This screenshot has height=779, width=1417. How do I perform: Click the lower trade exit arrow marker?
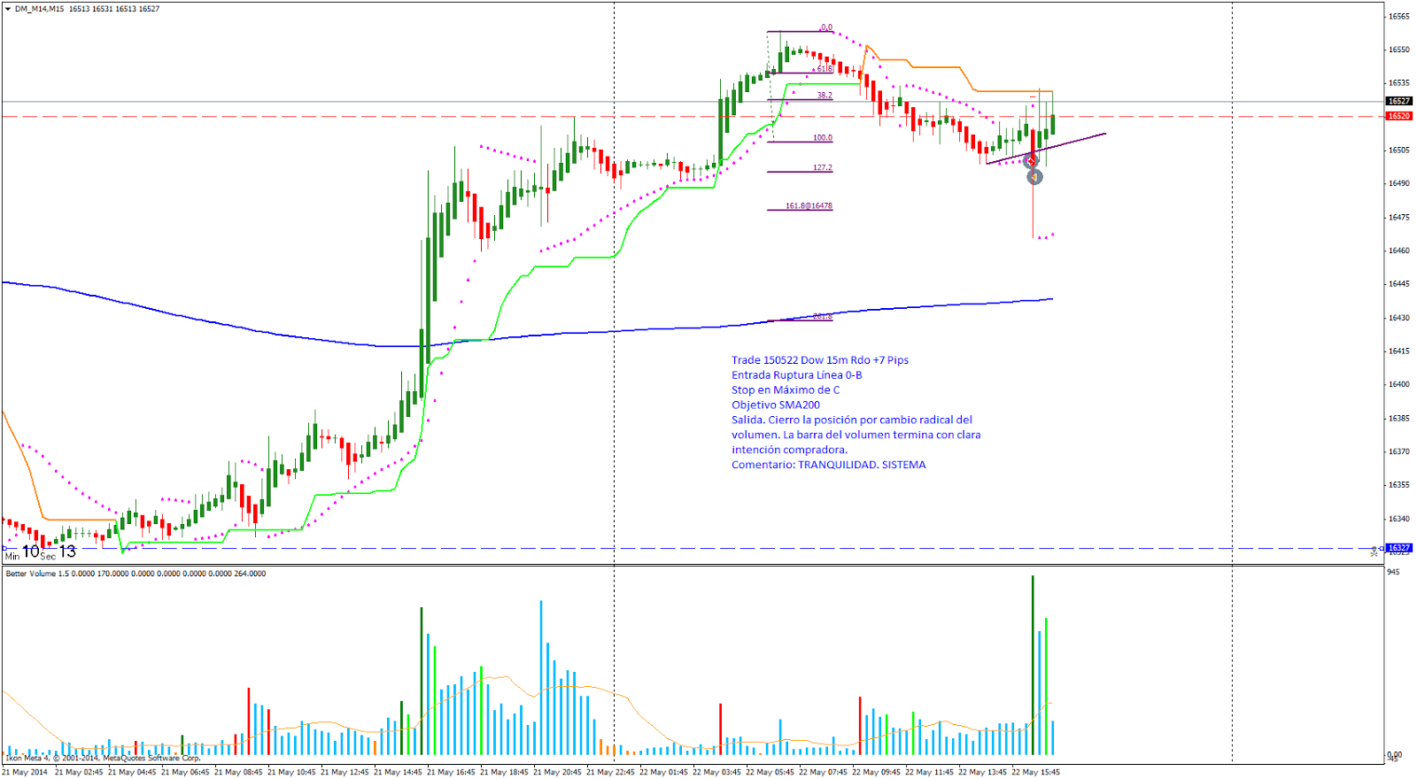[1034, 177]
